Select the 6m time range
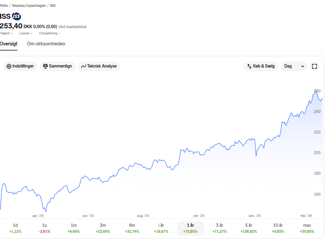This screenshot has width=325, height=239. (x=132, y=228)
